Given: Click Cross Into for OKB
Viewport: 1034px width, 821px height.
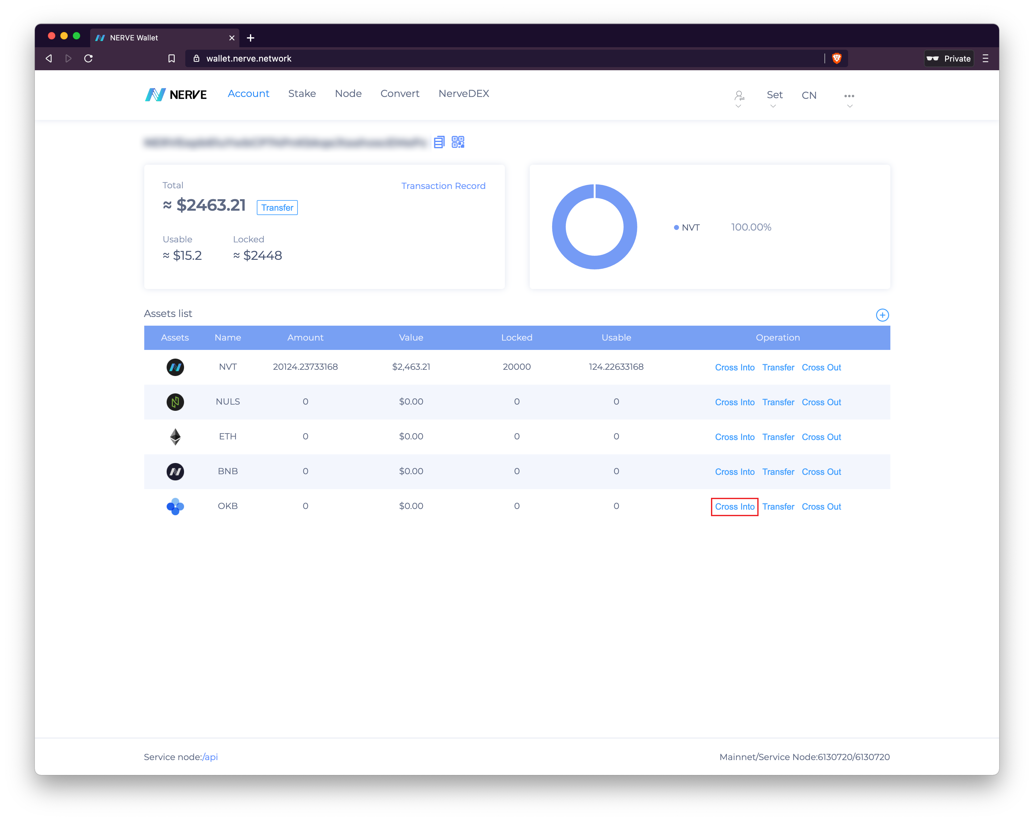Looking at the screenshot, I should 734,507.
